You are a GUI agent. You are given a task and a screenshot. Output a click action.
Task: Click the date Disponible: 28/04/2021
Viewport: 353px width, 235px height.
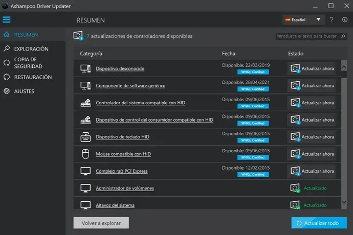(x=246, y=82)
